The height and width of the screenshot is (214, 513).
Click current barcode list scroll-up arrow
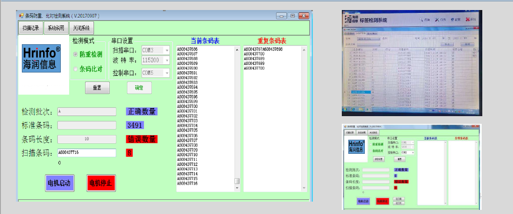pyautogui.click(x=237, y=50)
